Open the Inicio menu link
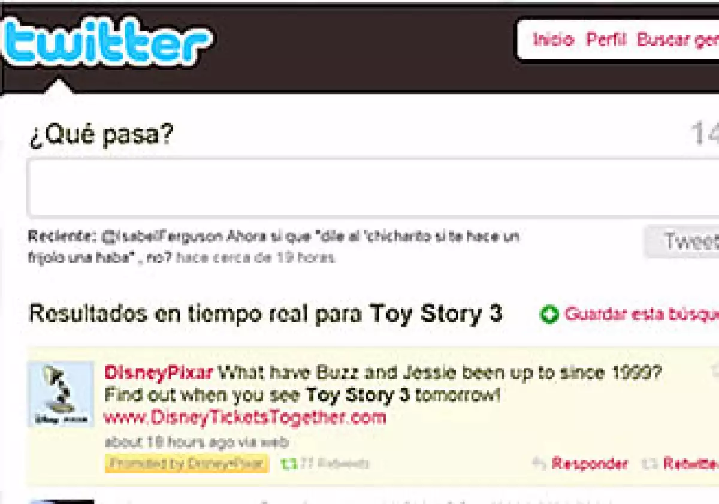Image resolution: width=719 pixels, height=504 pixels. 553,40
